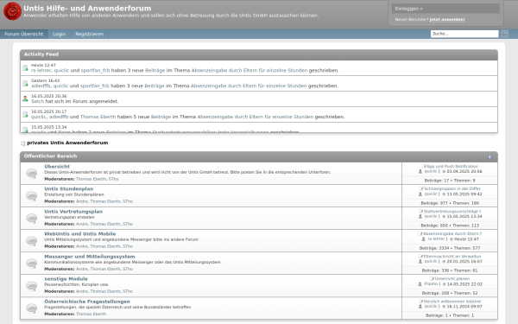Open the Übersicht forum
Image resolution: width=518 pixels, height=324 pixels.
(57, 166)
